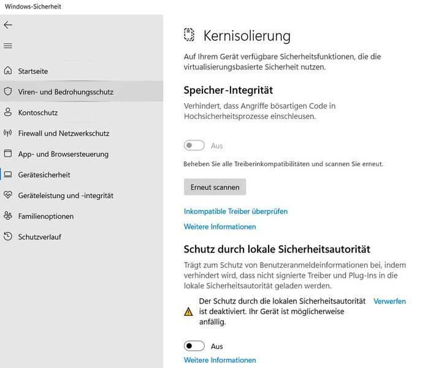Screen dimensions: 428x368
Task: Click the 'Auf Ihrem Gerät verfügbare Sicherheitsfunktionen' text
Action: (282, 62)
